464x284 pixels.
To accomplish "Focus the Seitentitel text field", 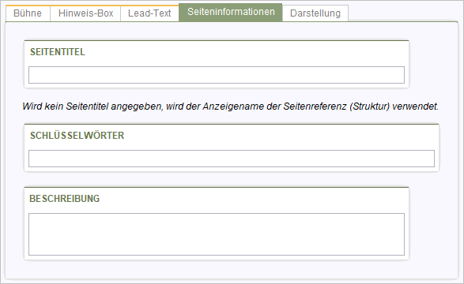I will point(217,75).
